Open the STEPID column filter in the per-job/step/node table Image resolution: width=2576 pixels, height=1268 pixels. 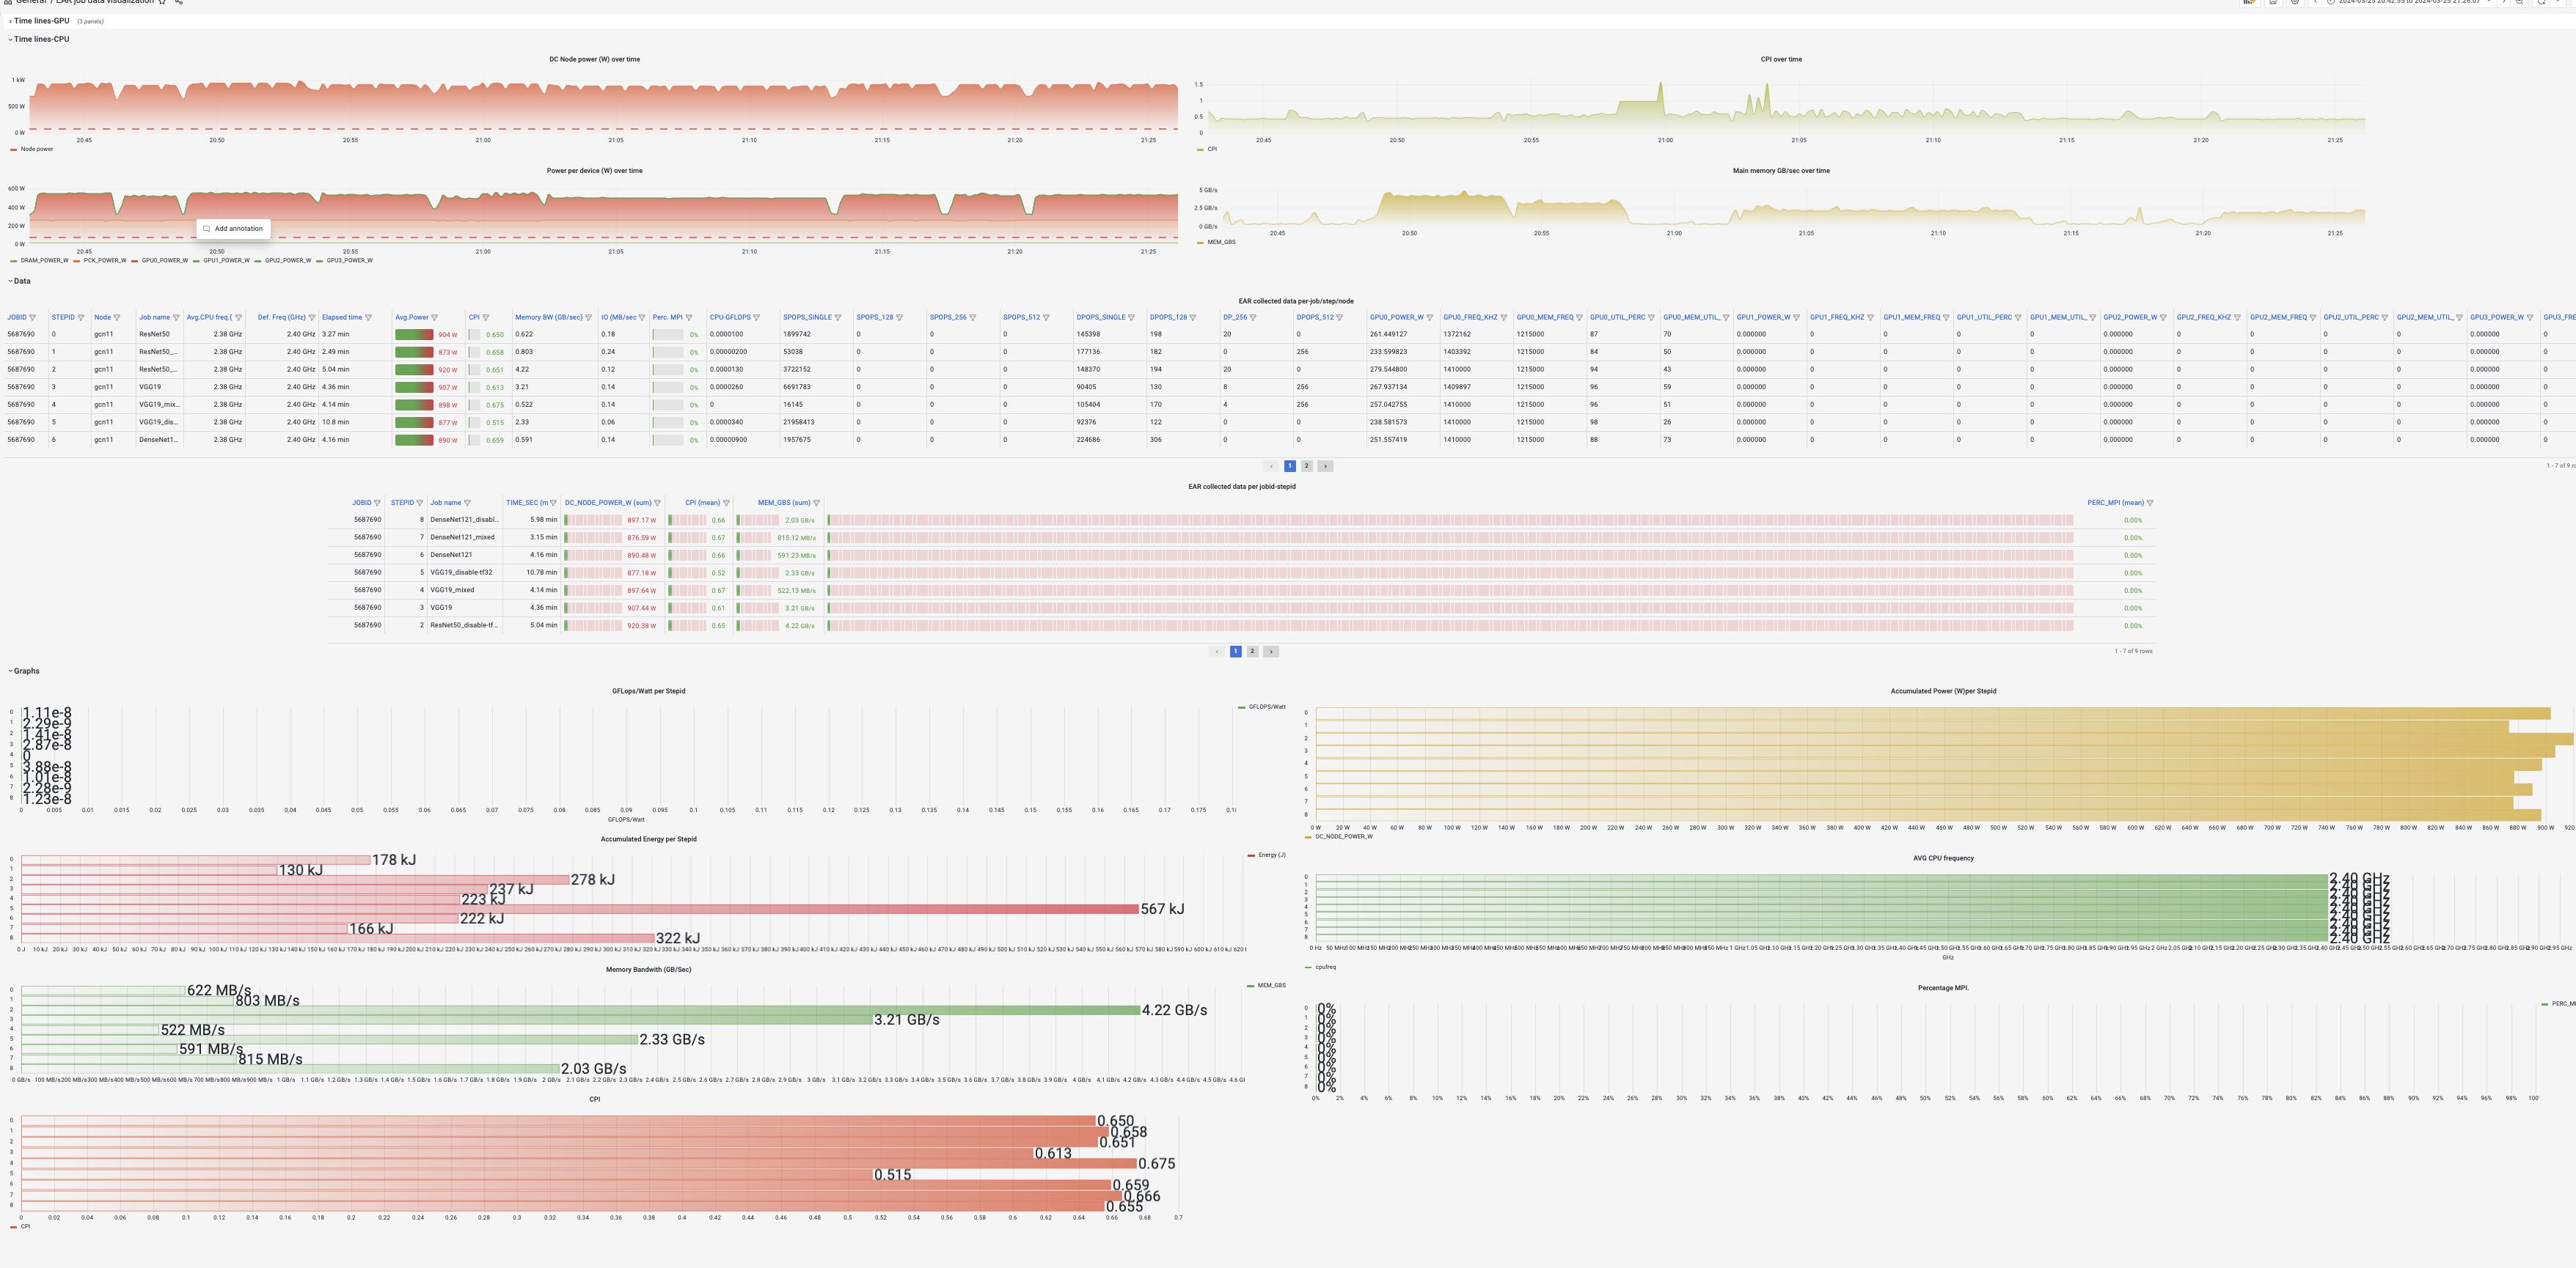81,318
